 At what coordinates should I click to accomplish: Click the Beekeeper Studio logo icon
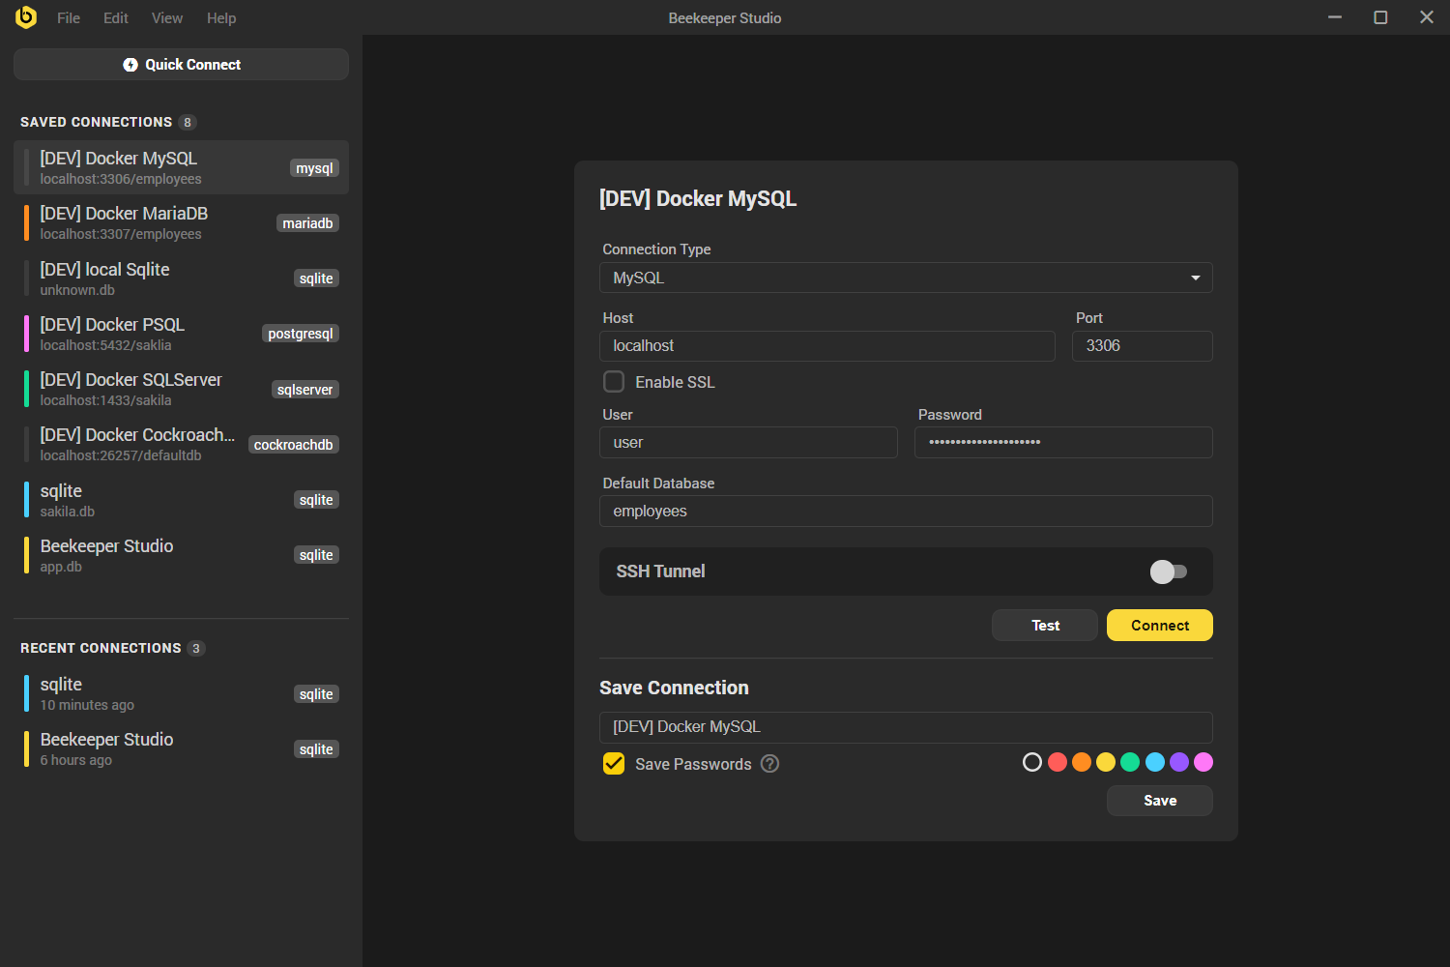pos(26,17)
